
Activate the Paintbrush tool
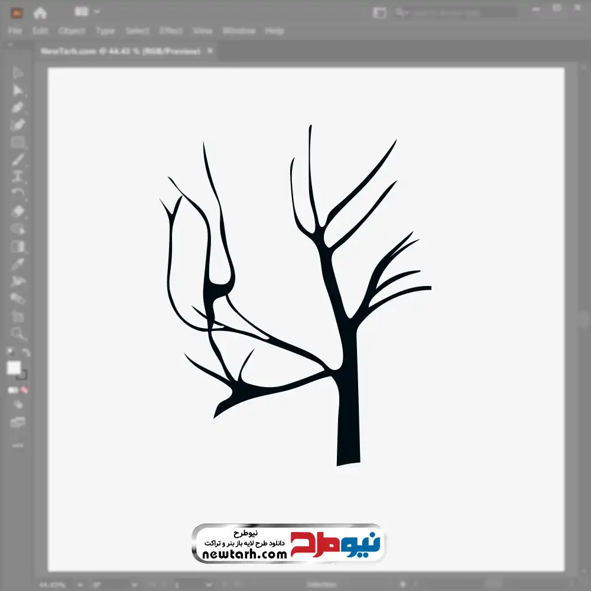[18, 160]
